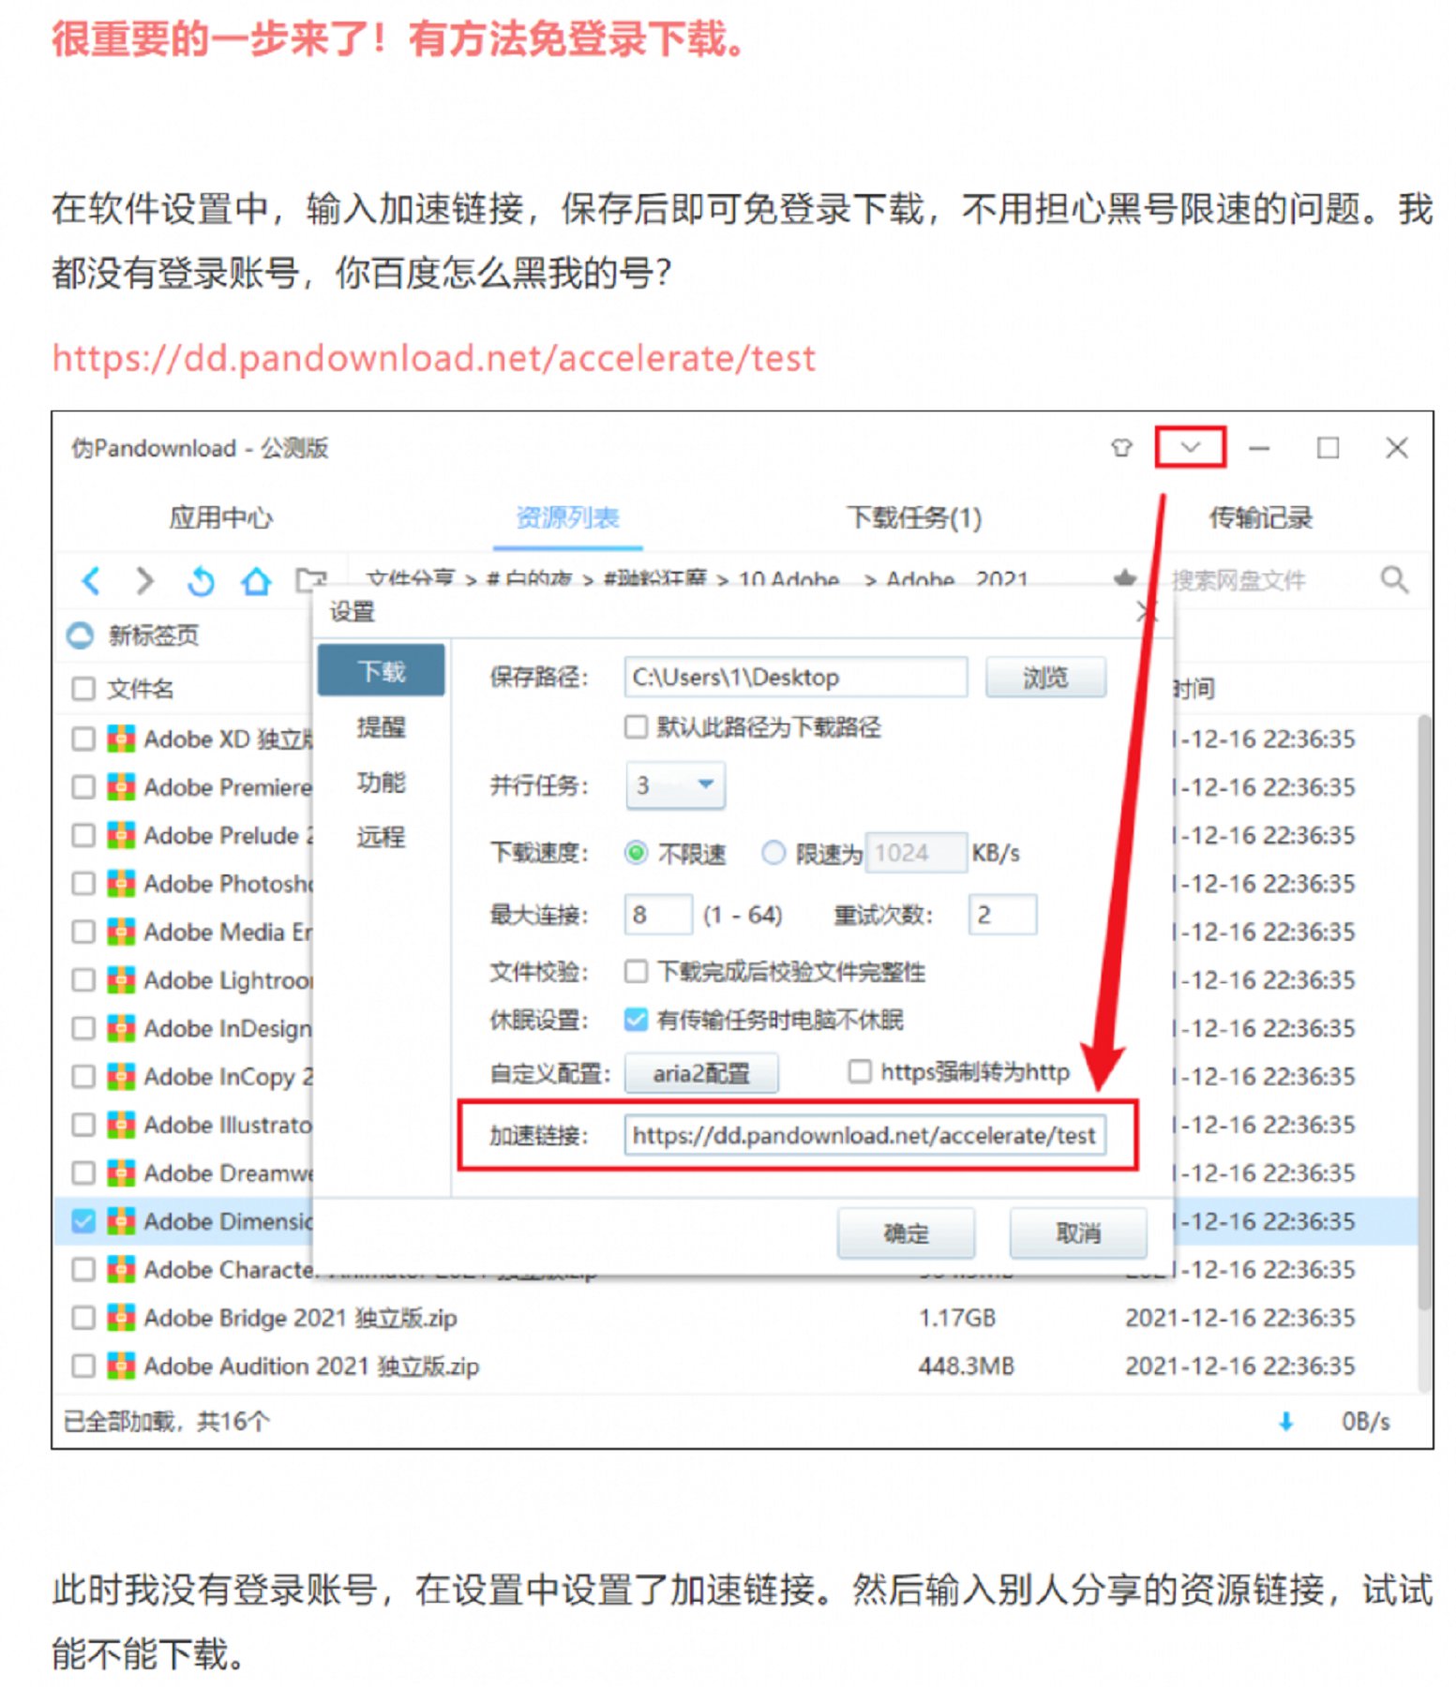
Task: Click the 448.3MB size cell
Action: (967, 1366)
